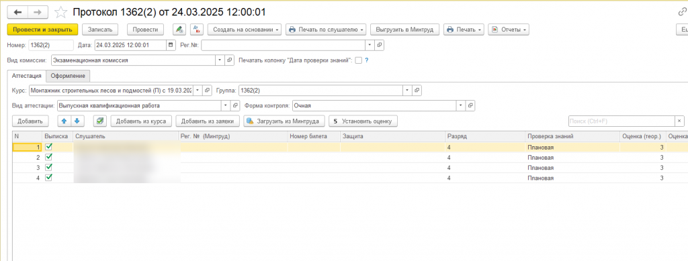Open Группа value form icon
688x261 pixels.
tap(417, 90)
